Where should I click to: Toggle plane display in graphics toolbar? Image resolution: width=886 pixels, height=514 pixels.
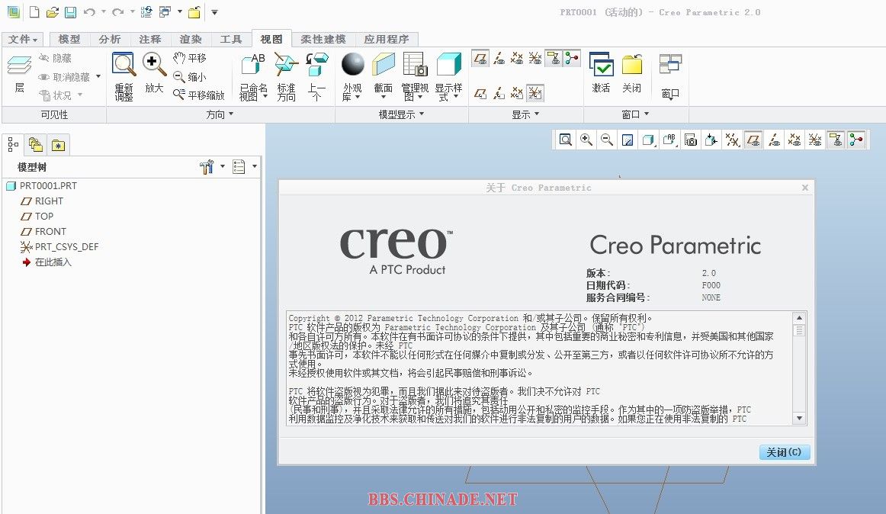753,140
